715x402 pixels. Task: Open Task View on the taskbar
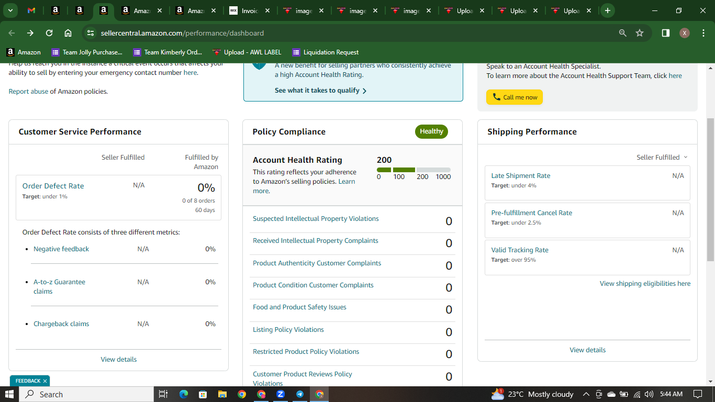[x=163, y=394]
